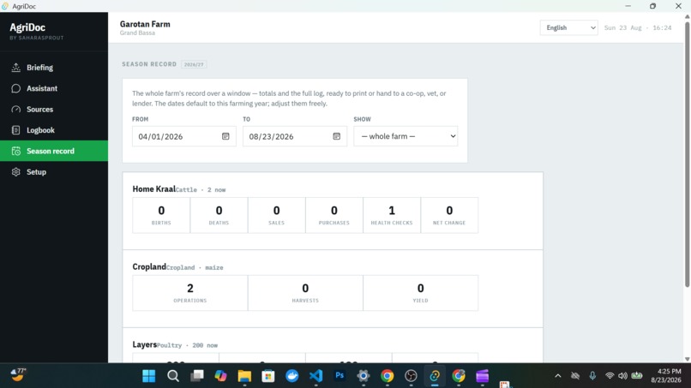691x388 pixels.
Task: Show hidden icons tray chevron
Action: tap(558, 376)
